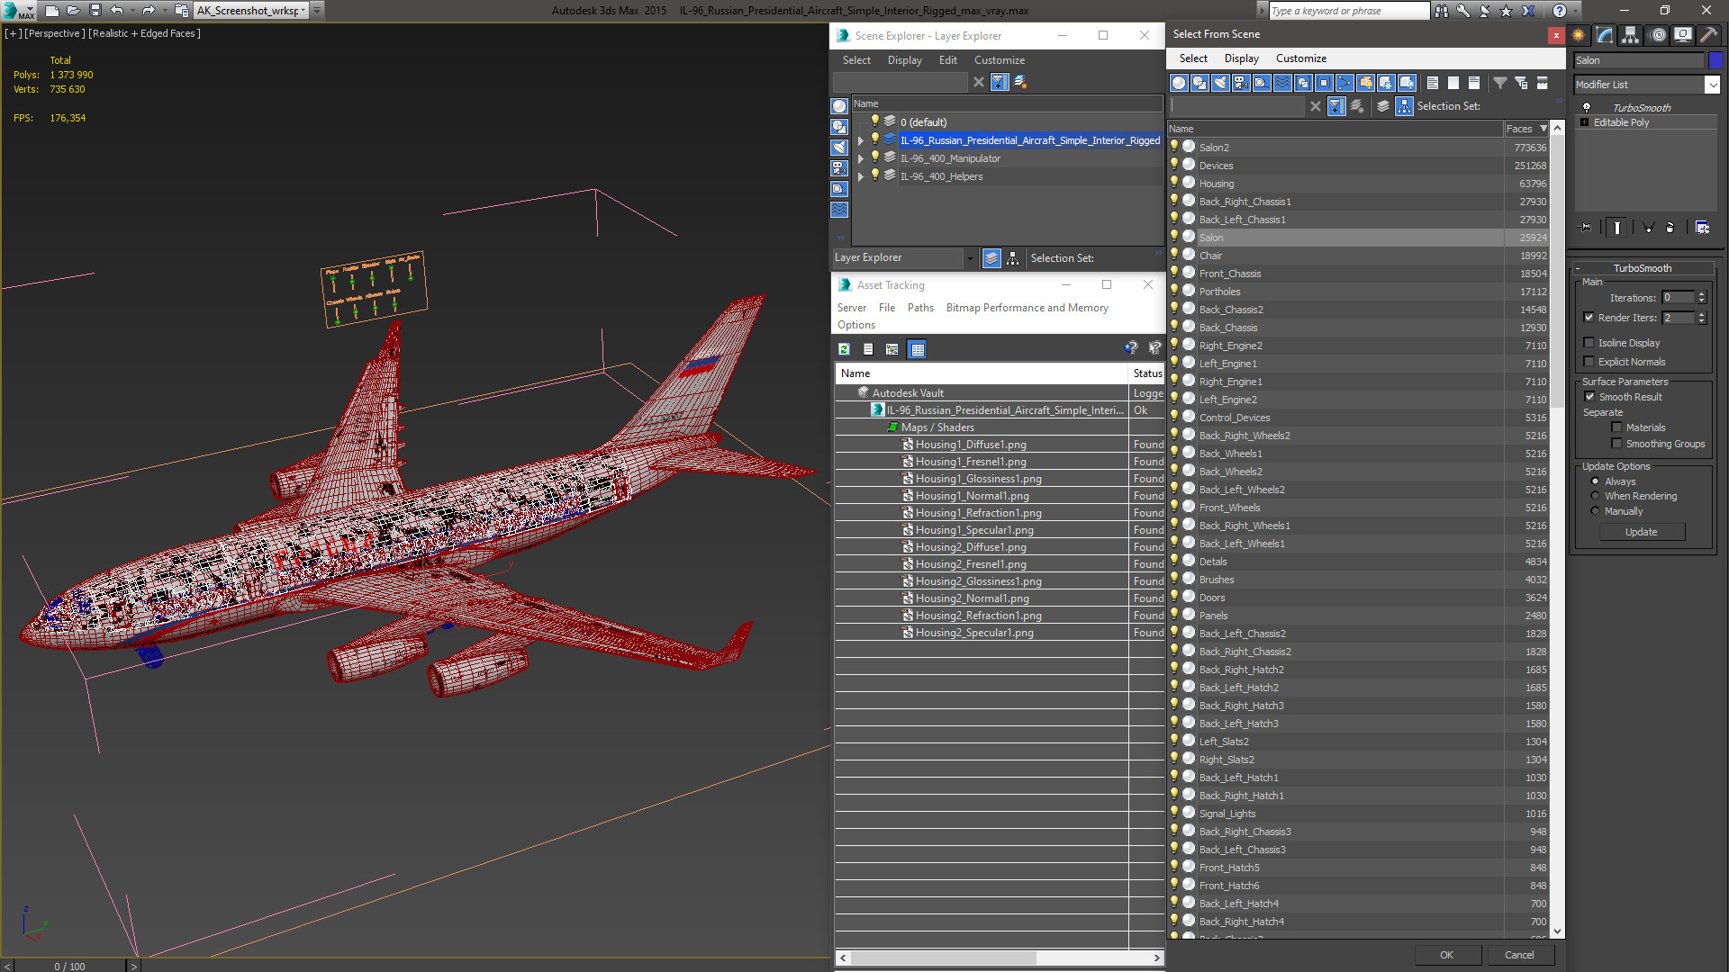The height and width of the screenshot is (972, 1729).
Task: Select Manually update radio button
Action: click(x=1595, y=511)
